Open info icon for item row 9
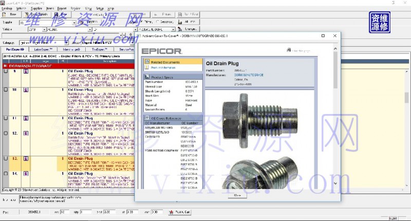 [x=26, y=71]
